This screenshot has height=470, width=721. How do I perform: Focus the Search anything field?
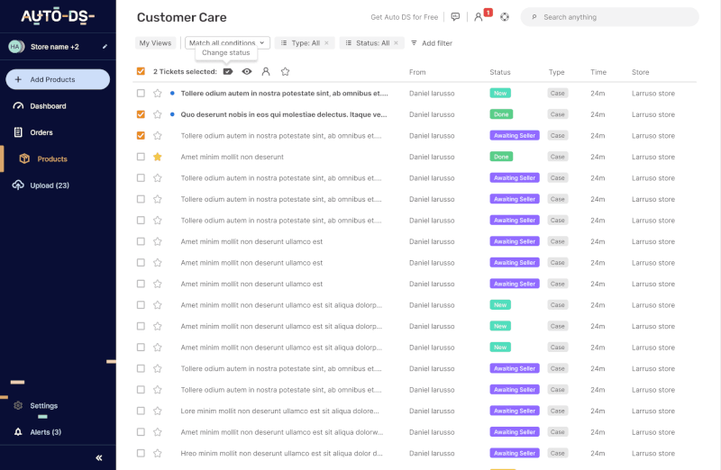pos(610,17)
